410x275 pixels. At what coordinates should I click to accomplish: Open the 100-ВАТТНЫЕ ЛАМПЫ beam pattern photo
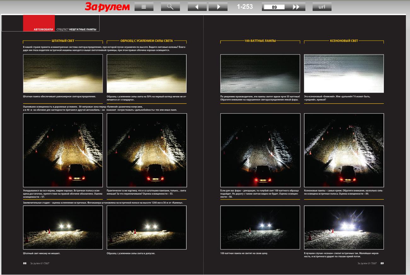point(260,73)
